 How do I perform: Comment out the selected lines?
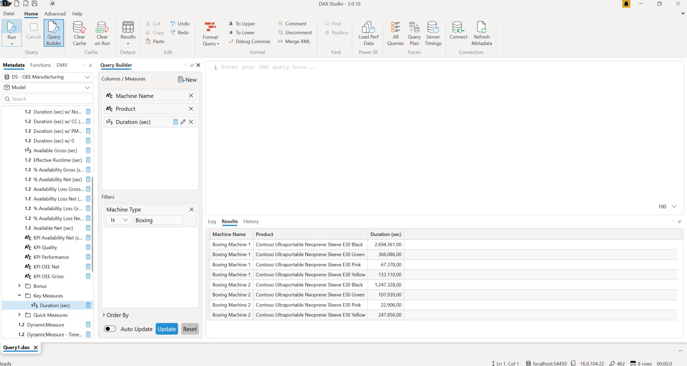292,24
